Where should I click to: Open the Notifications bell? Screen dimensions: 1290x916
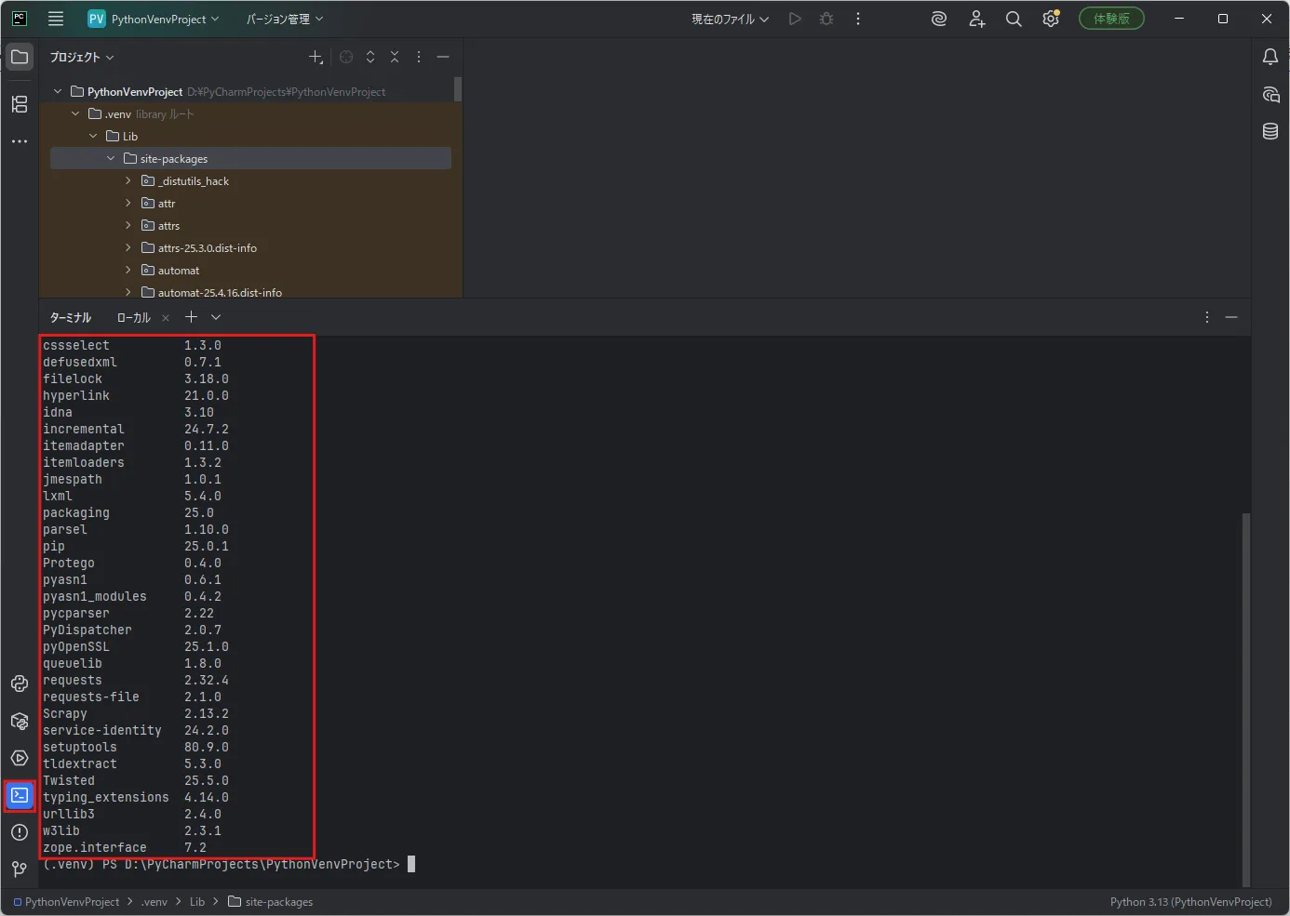[x=1270, y=57]
